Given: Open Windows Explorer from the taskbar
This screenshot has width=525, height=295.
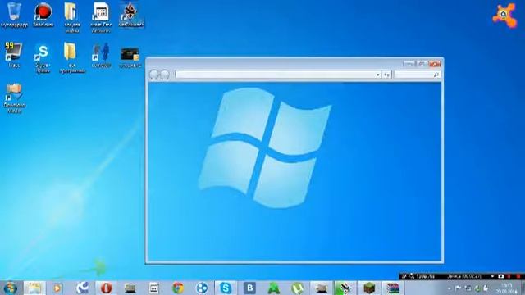Looking at the screenshot, I should click(34, 288).
